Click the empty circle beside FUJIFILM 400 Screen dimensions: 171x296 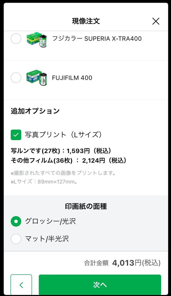click(x=16, y=78)
